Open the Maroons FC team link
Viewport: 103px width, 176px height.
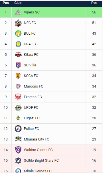point(33,86)
